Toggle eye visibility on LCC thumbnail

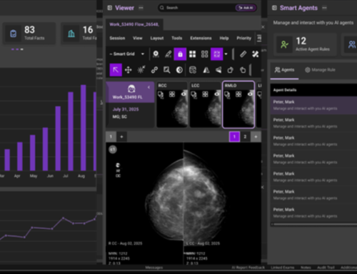coord(217,94)
